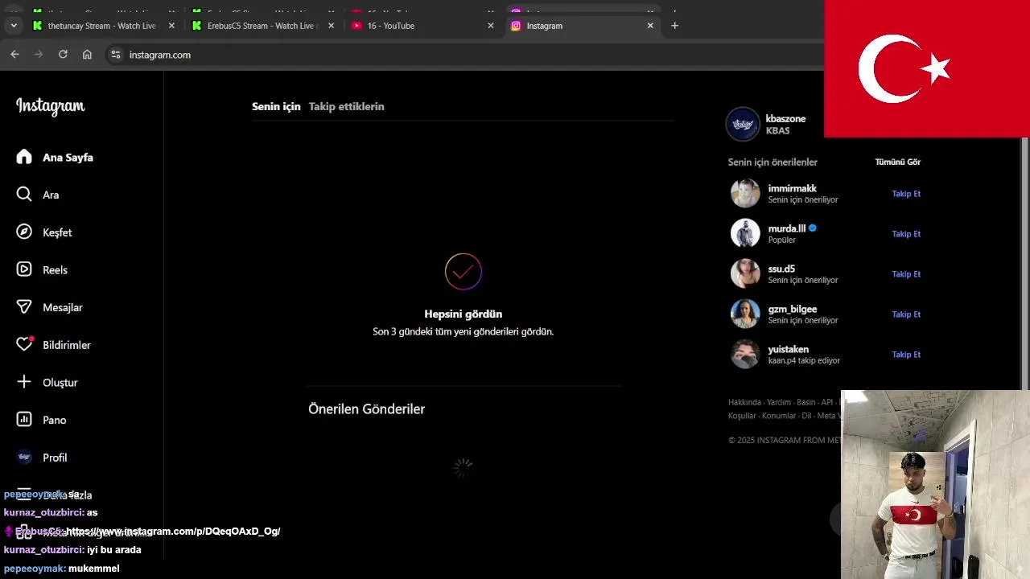The height and width of the screenshot is (579, 1030).
Task: Follow immirmakk with Takip Et
Action: [906, 194]
